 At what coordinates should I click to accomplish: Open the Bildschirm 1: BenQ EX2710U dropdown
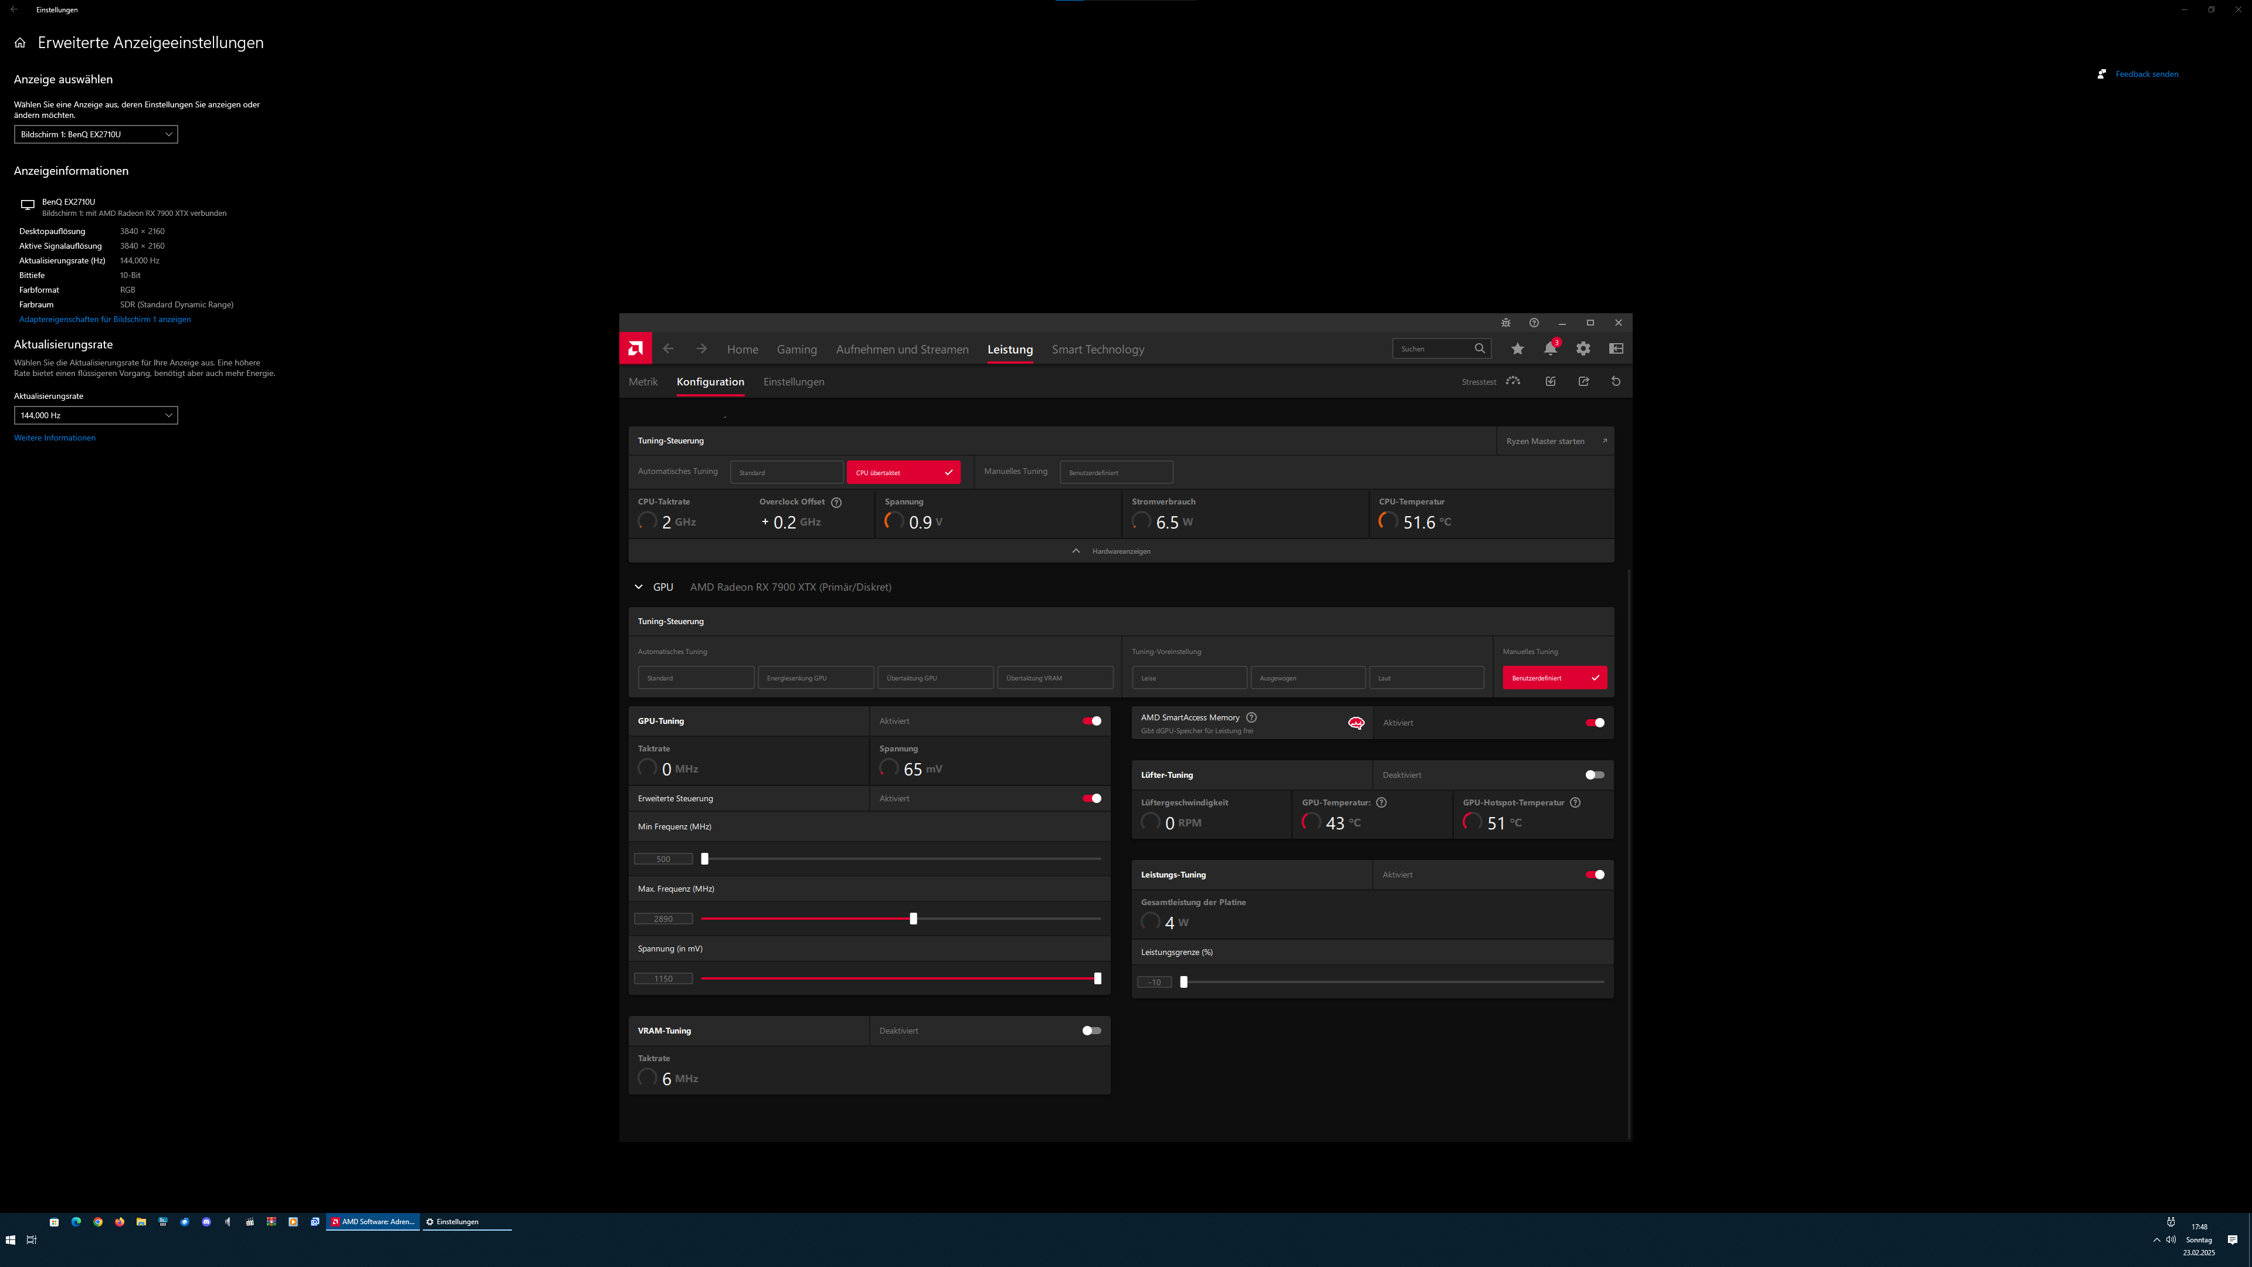(95, 135)
